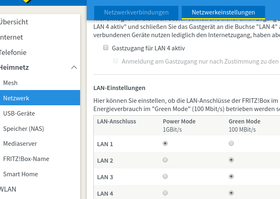280x199 pixels.
Task: Click the 1GBit/s speed label
Action: [x=172, y=130]
